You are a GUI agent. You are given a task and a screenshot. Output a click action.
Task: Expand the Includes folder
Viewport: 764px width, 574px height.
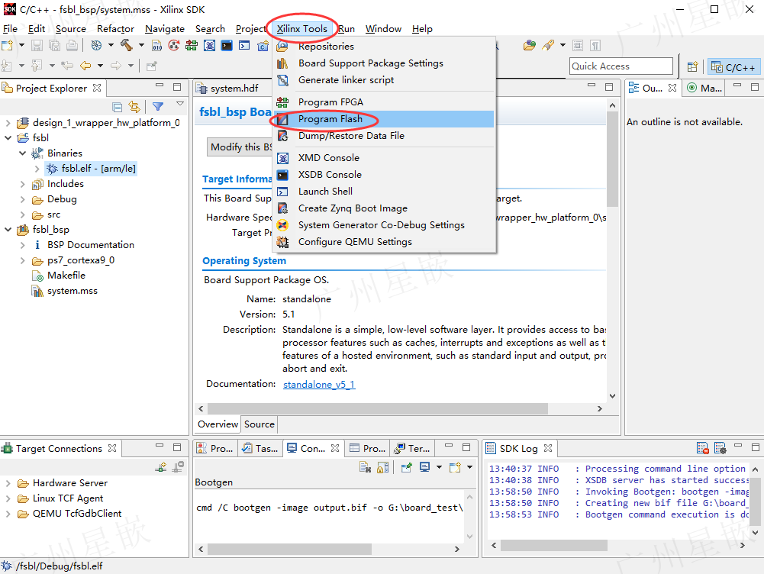[22, 184]
